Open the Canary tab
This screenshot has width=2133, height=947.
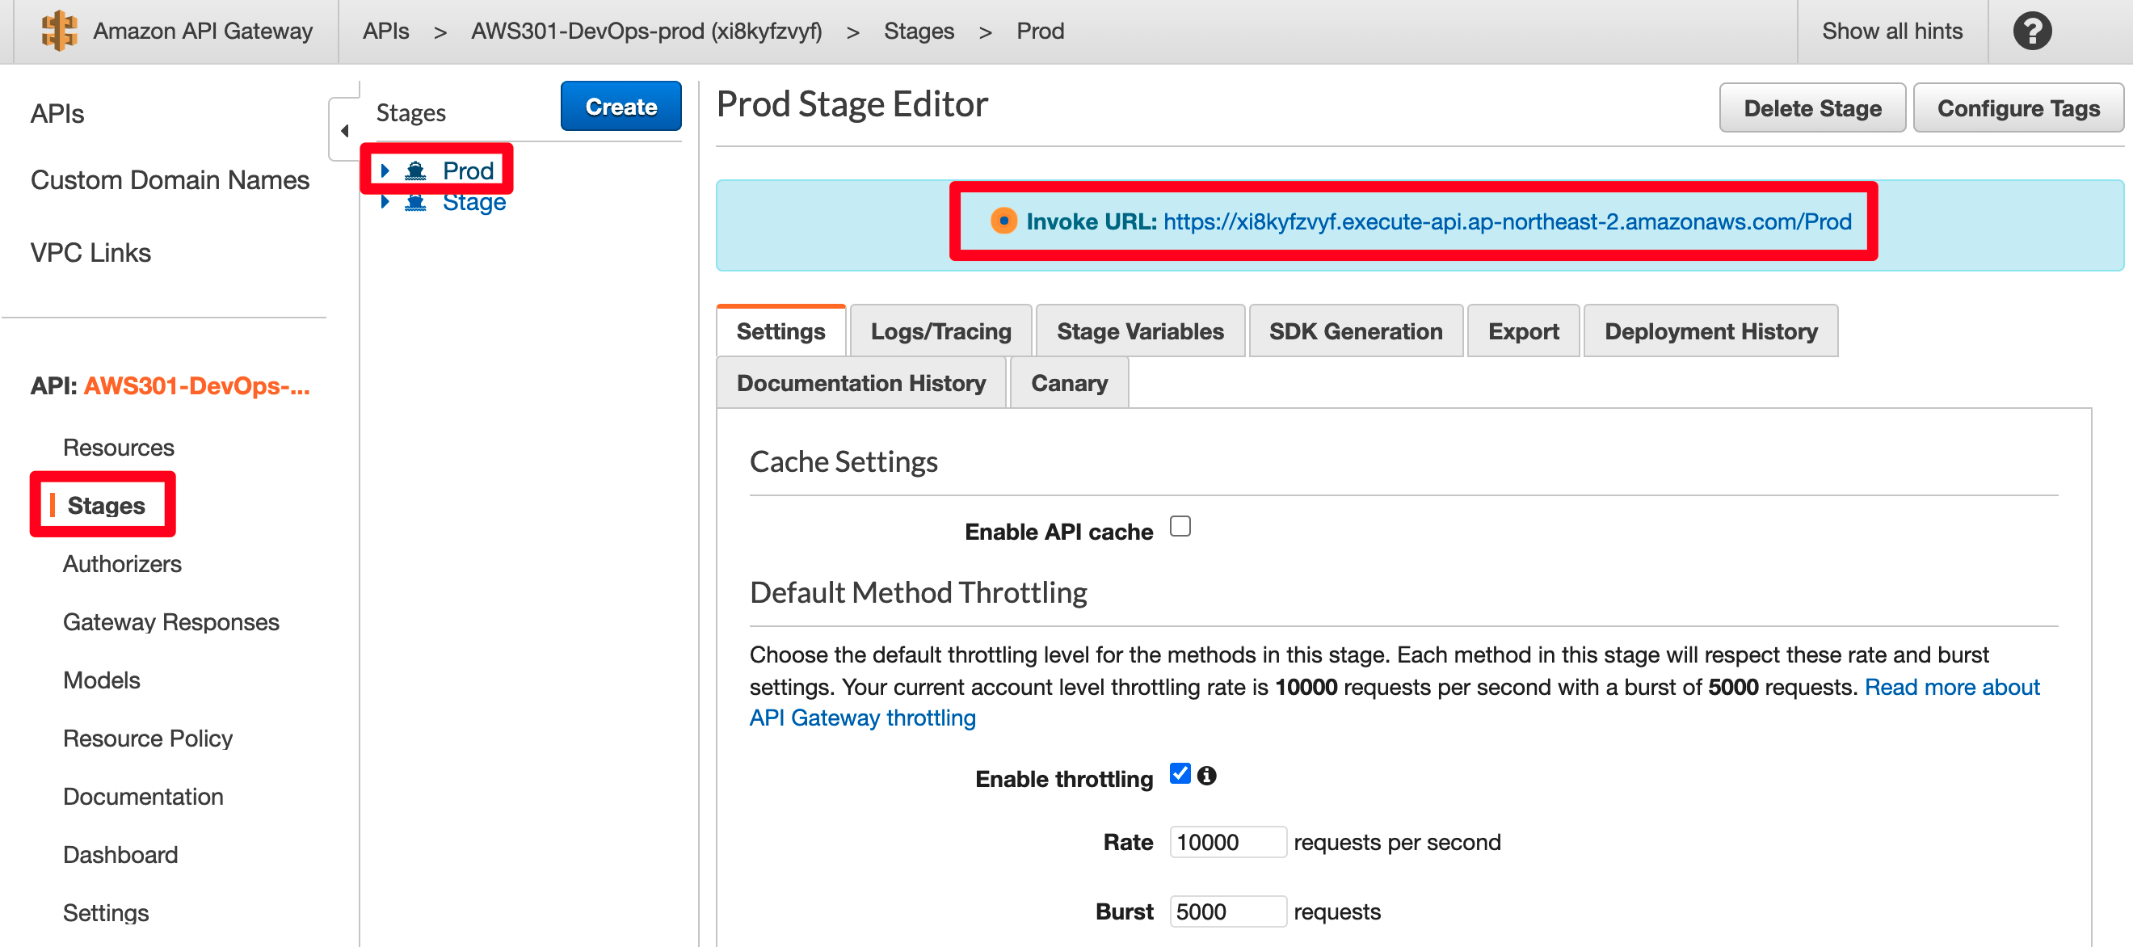pyautogui.click(x=1068, y=382)
